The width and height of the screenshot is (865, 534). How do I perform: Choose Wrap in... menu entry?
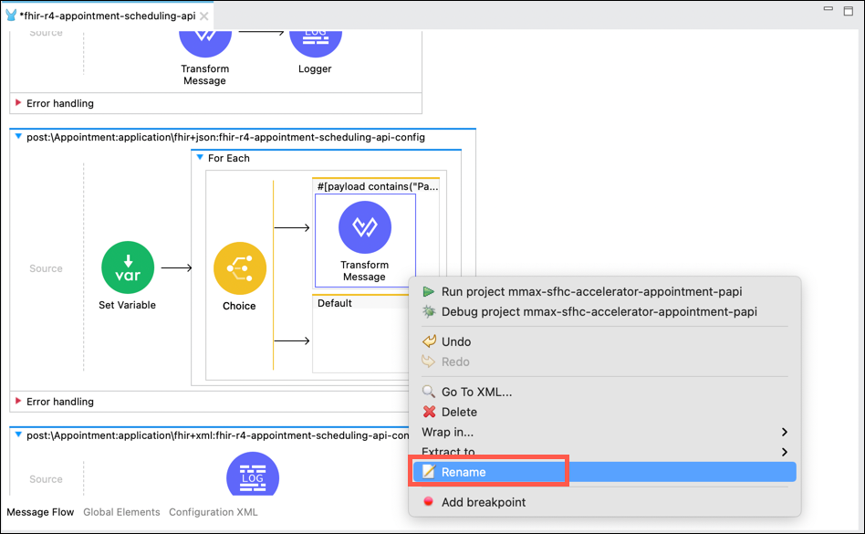click(x=605, y=432)
